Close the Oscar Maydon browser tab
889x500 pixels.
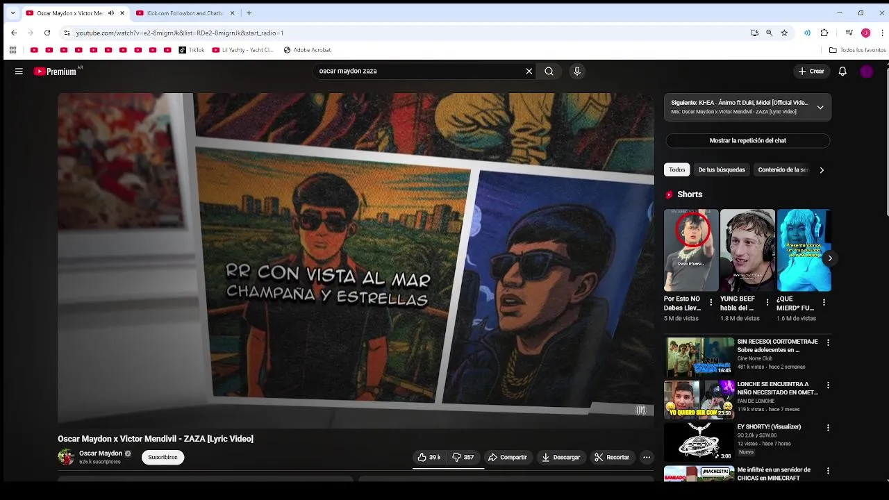click(123, 13)
